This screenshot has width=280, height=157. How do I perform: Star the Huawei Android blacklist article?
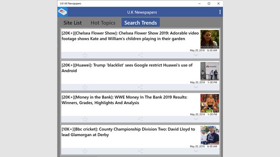point(85,87)
